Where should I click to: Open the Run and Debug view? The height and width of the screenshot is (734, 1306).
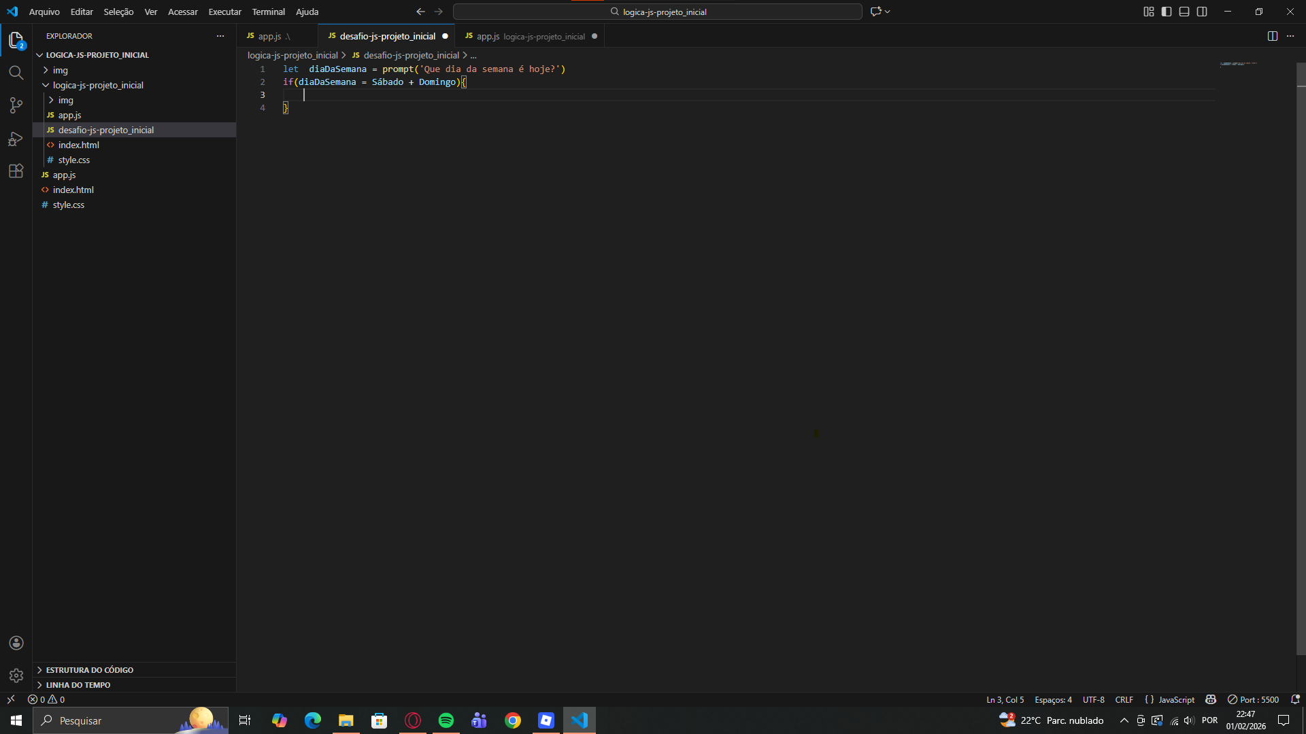[x=16, y=139]
